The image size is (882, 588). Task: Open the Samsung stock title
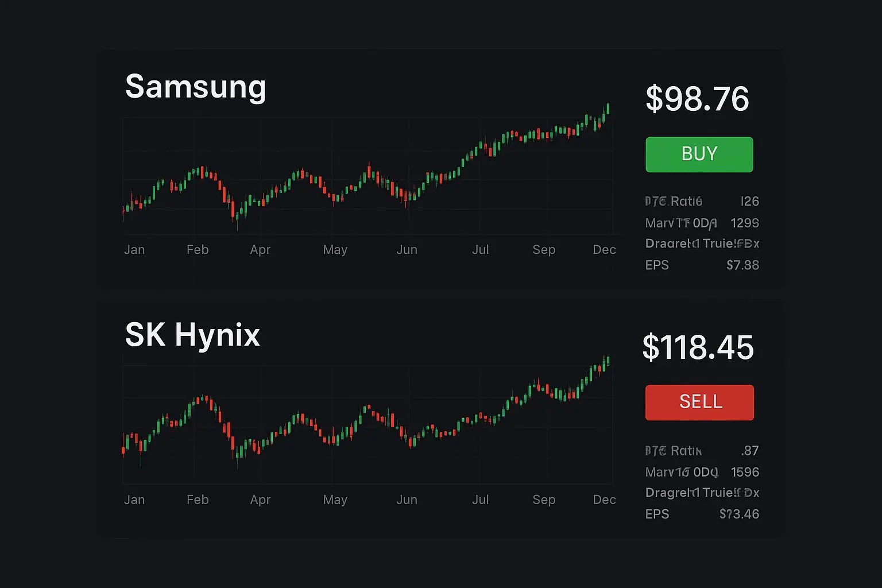(x=195, y=87)
